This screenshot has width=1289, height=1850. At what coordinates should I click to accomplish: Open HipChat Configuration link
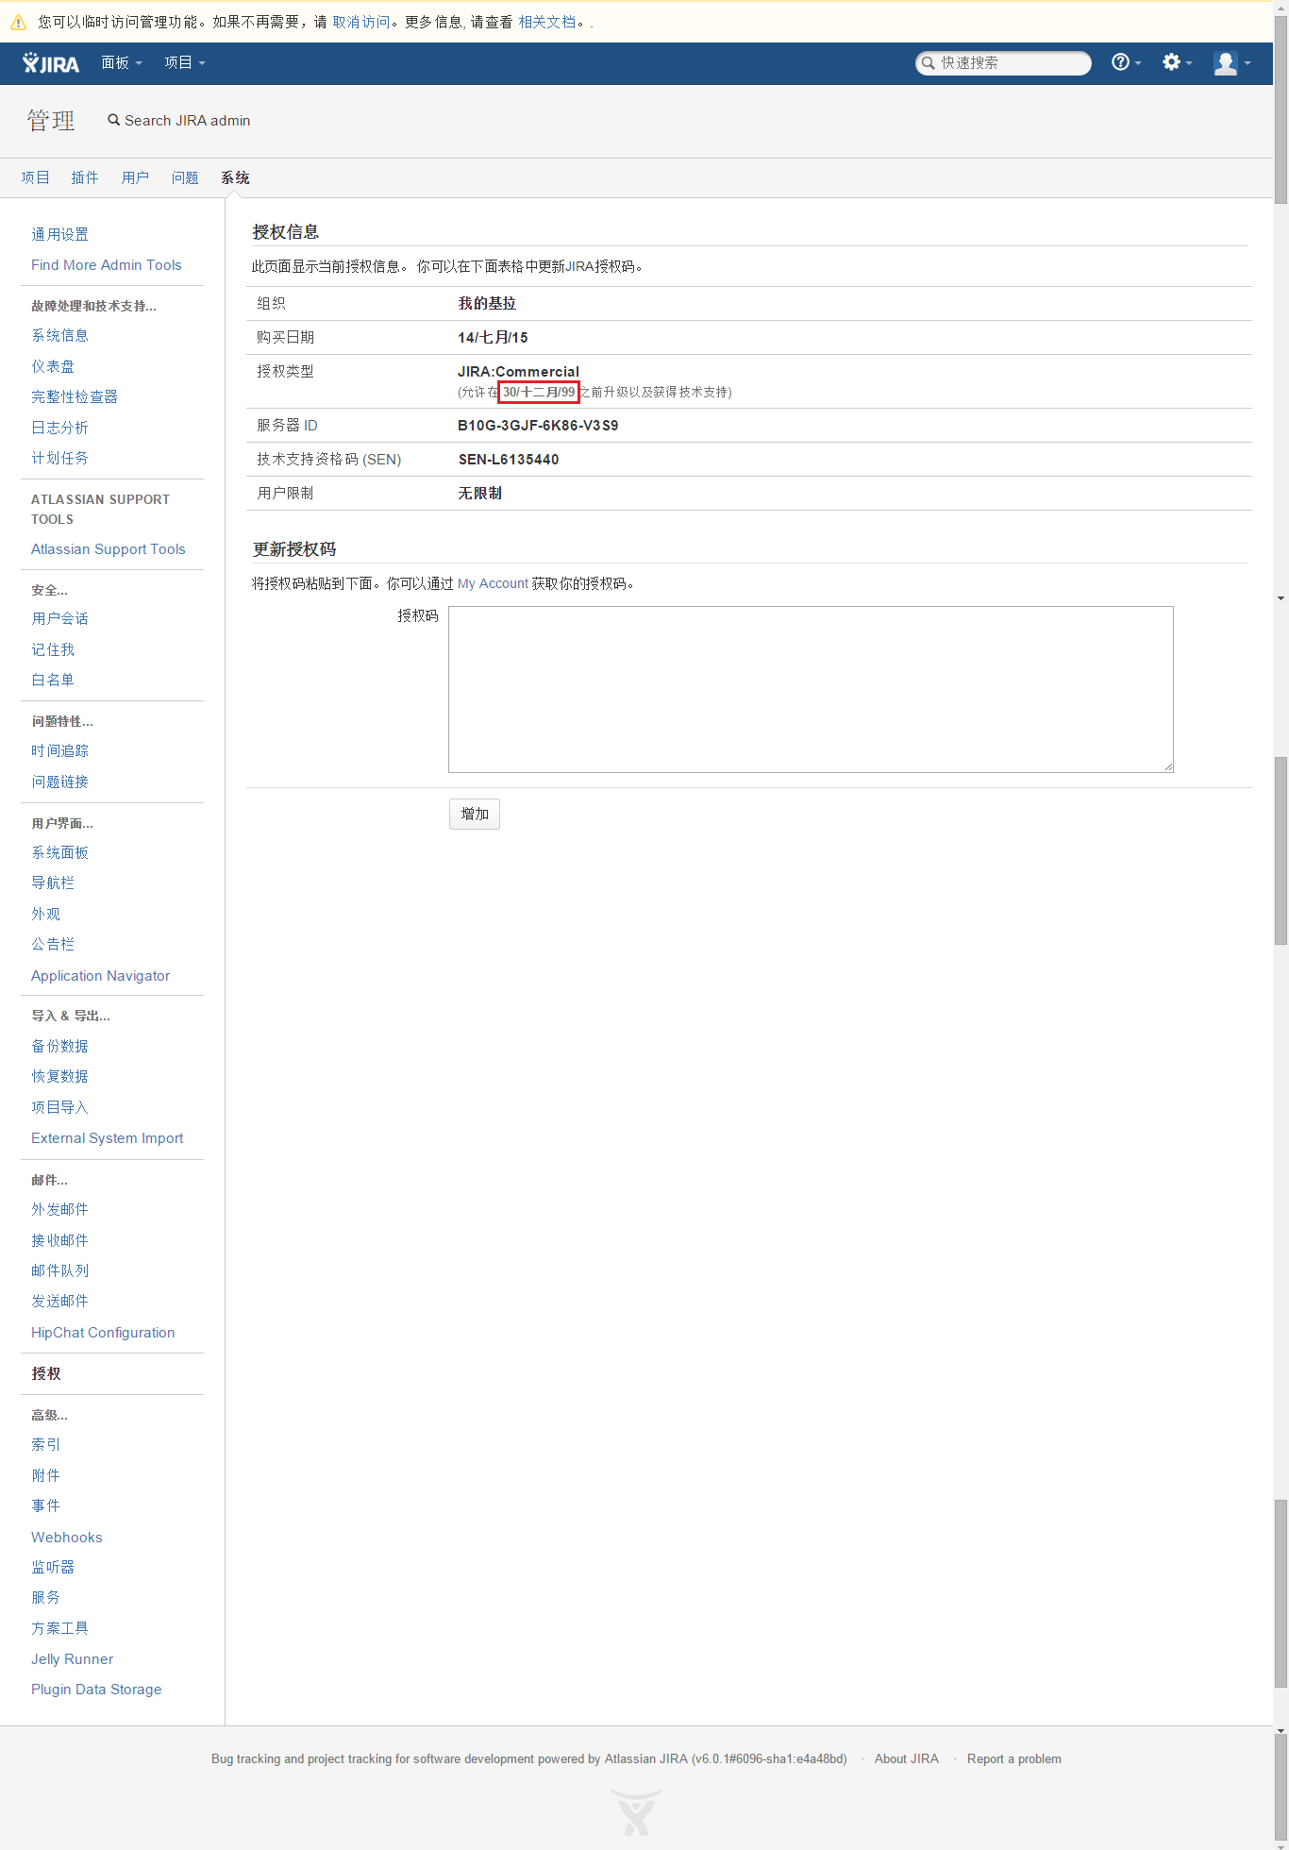(103, 1333)
